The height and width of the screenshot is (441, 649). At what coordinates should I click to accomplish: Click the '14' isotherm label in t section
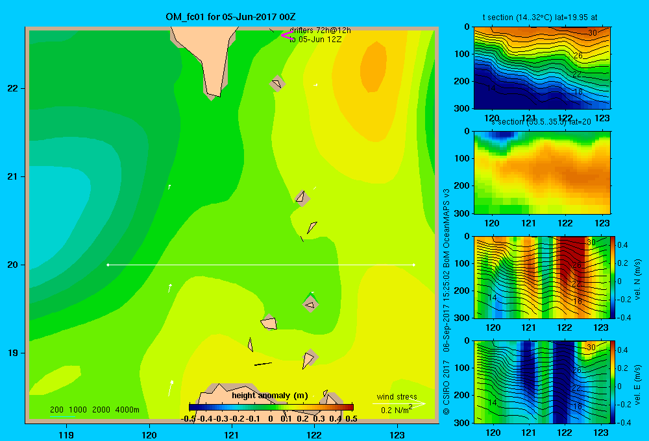coord(491,88)
